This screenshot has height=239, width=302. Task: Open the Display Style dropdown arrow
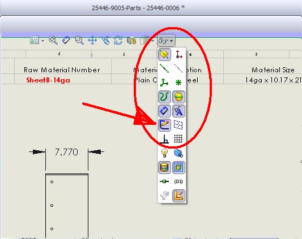153,41
